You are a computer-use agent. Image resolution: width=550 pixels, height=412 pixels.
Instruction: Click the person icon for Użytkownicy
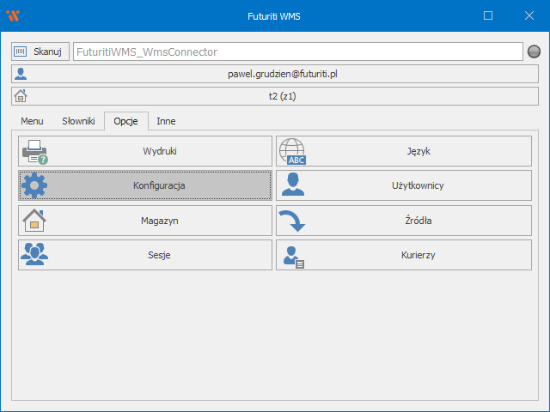click(x=292, y=185)
